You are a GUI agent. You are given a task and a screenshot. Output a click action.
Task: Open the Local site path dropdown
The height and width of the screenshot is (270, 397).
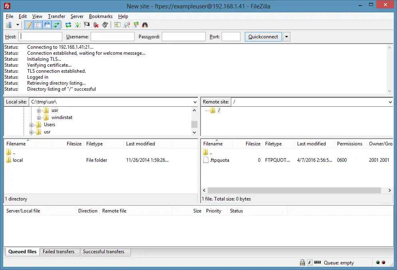(x=195, y=102)
